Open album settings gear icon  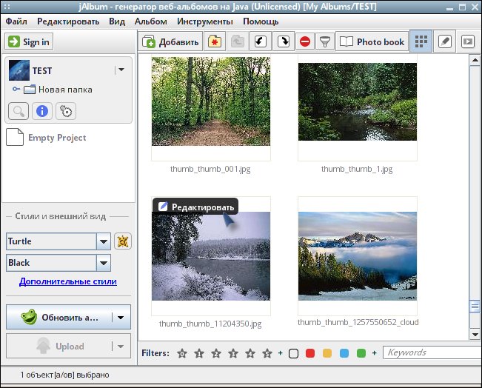pos(66,111)
